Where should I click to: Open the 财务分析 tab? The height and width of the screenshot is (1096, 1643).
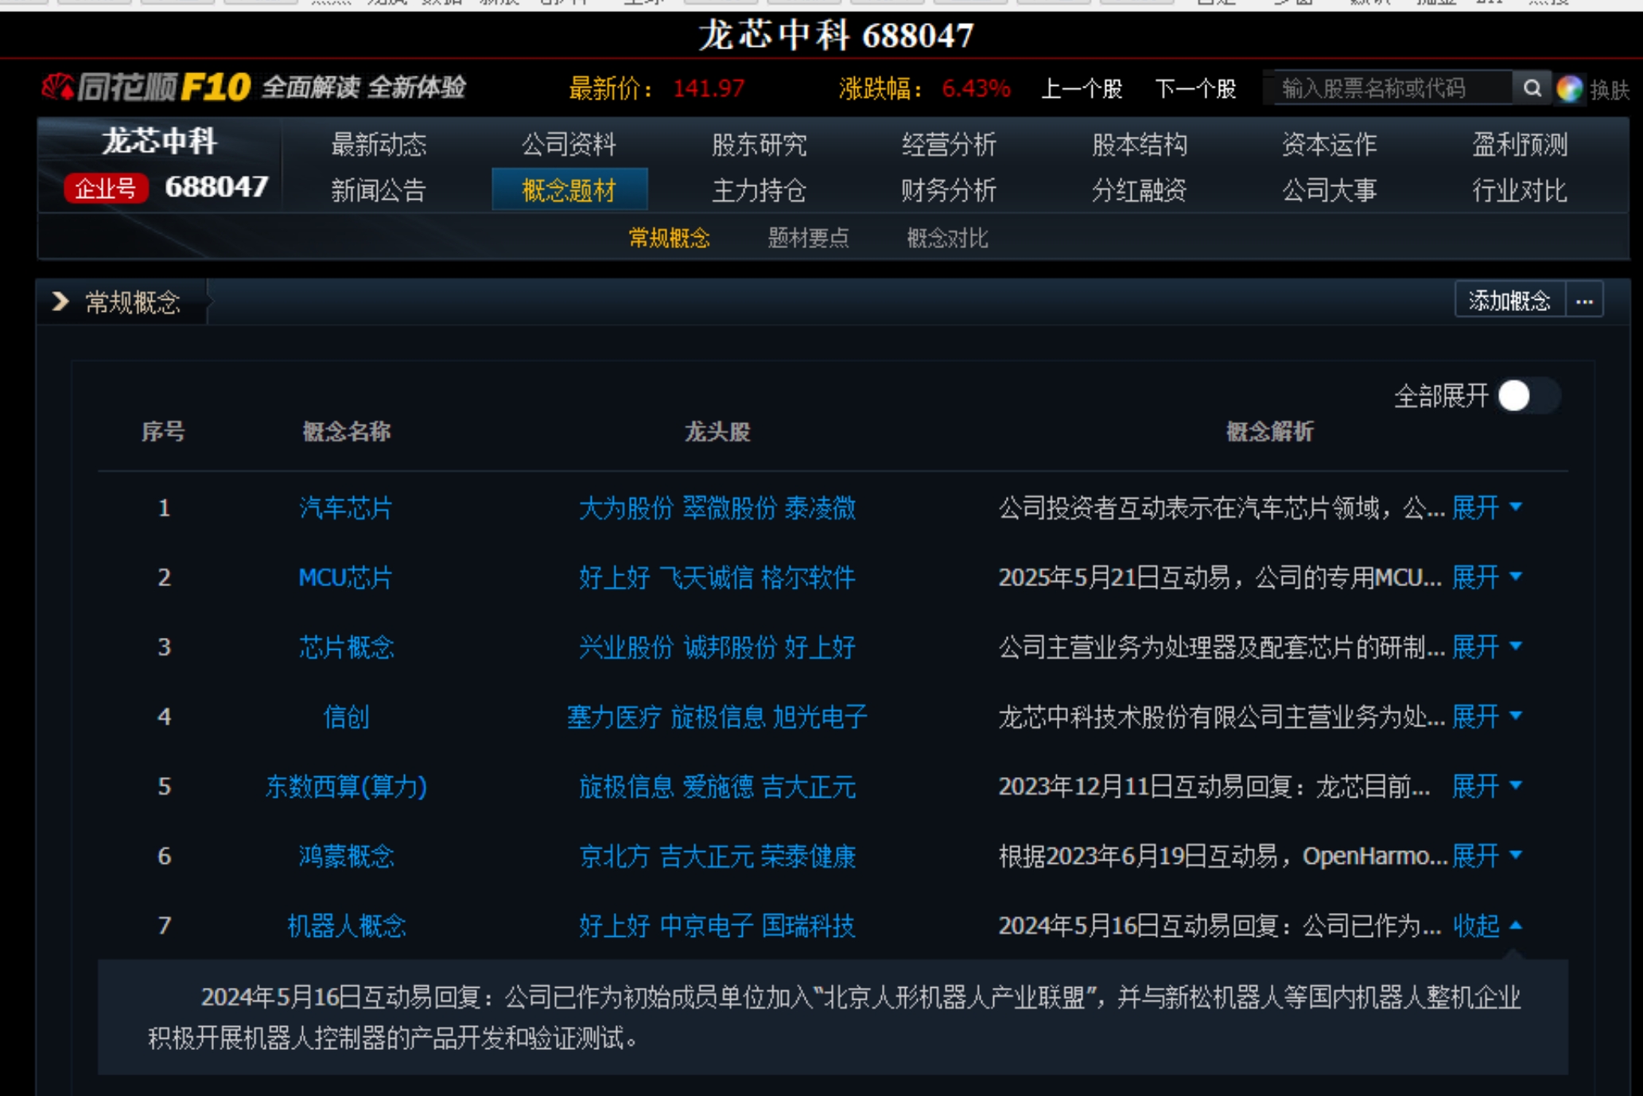949,190
